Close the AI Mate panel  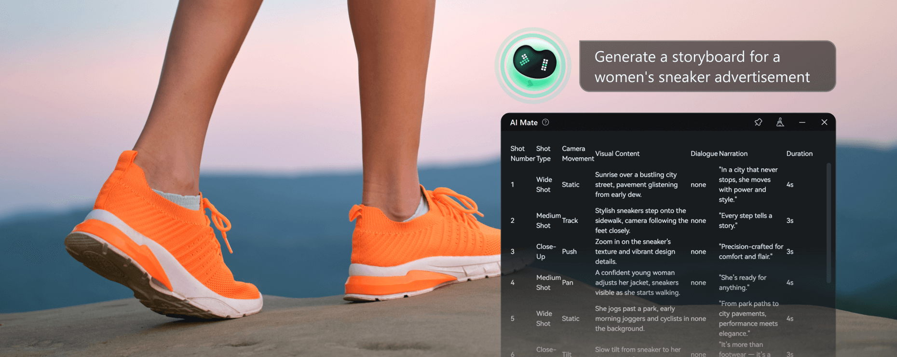point(824,123)
